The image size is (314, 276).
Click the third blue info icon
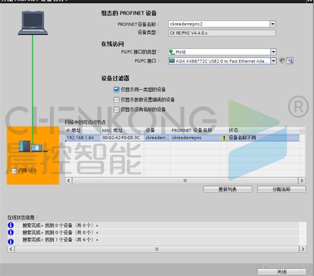coord(11,241)
